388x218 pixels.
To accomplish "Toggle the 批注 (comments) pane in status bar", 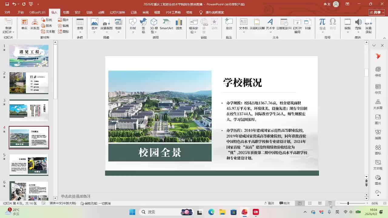I will coord(285,203).
